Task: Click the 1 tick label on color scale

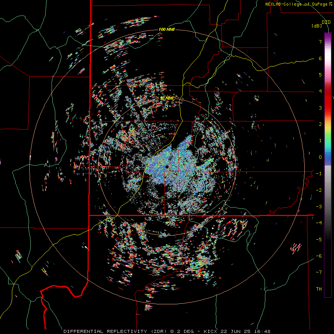Action: coord(320,141)
